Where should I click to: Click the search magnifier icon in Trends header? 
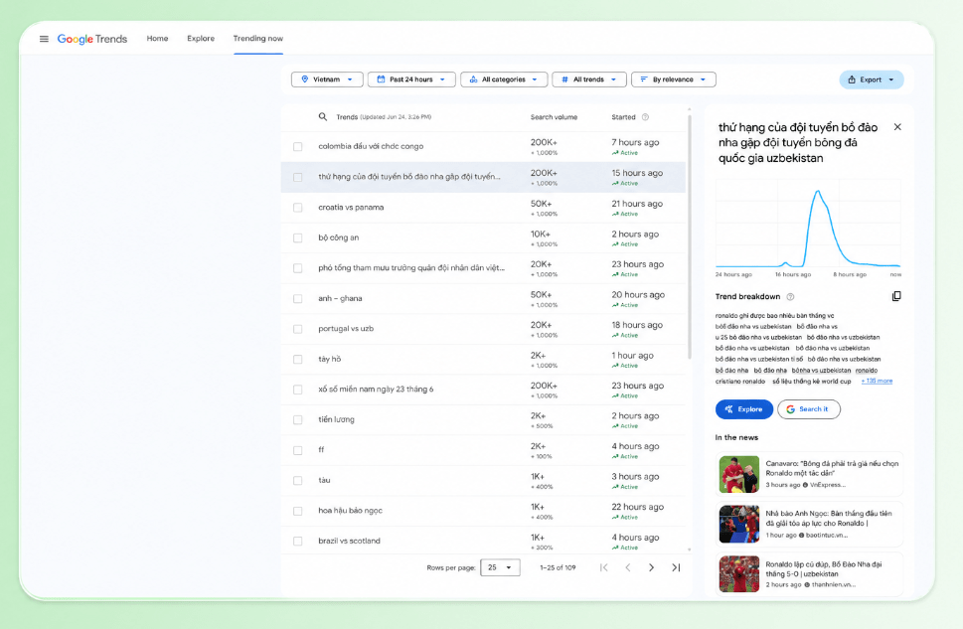322,116
